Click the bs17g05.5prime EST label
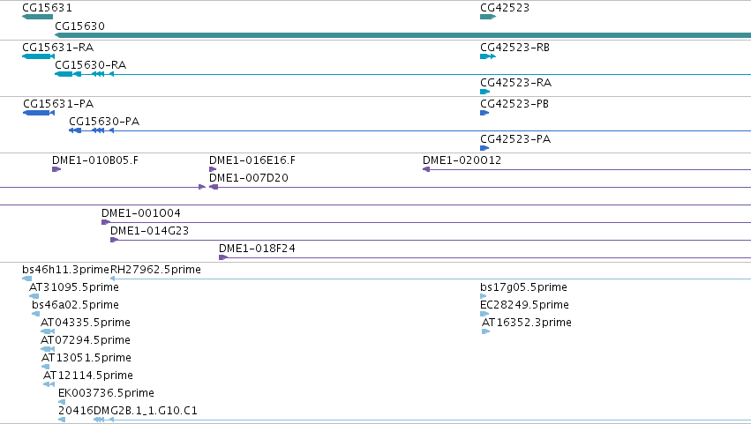751x424 pixels. click(x=523, y=287)
